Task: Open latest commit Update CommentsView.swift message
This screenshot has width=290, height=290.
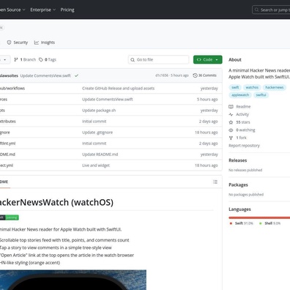Action: pyautogui.click(x=45, y=75)
